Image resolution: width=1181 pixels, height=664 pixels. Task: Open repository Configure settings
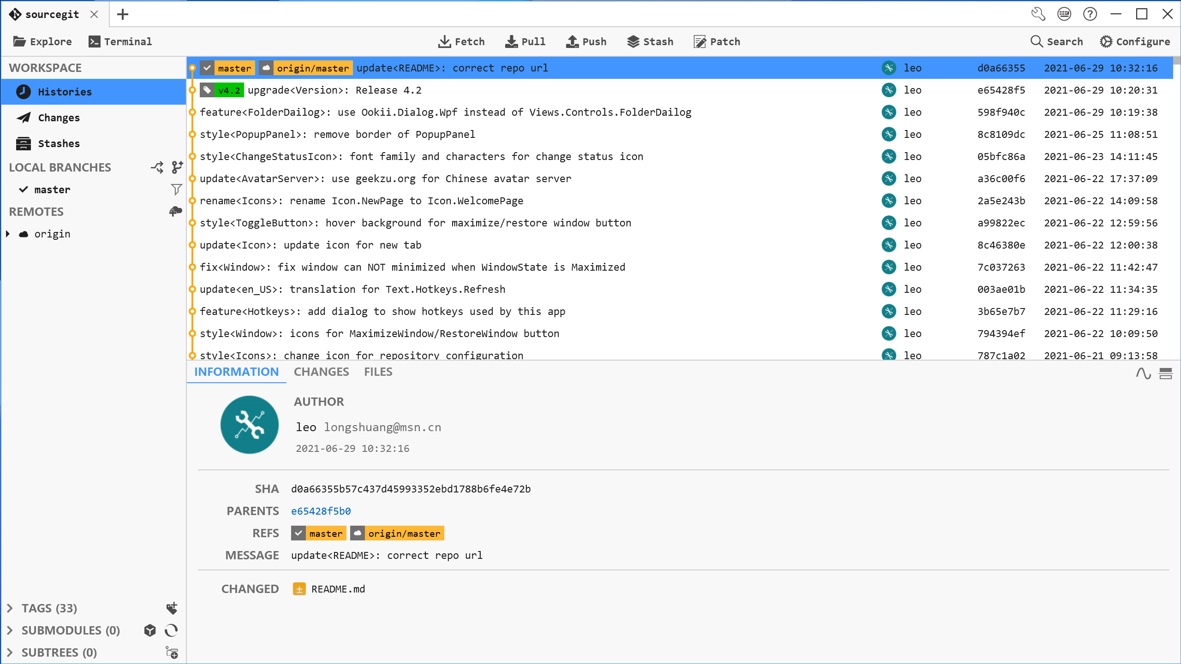point(1135,41)
